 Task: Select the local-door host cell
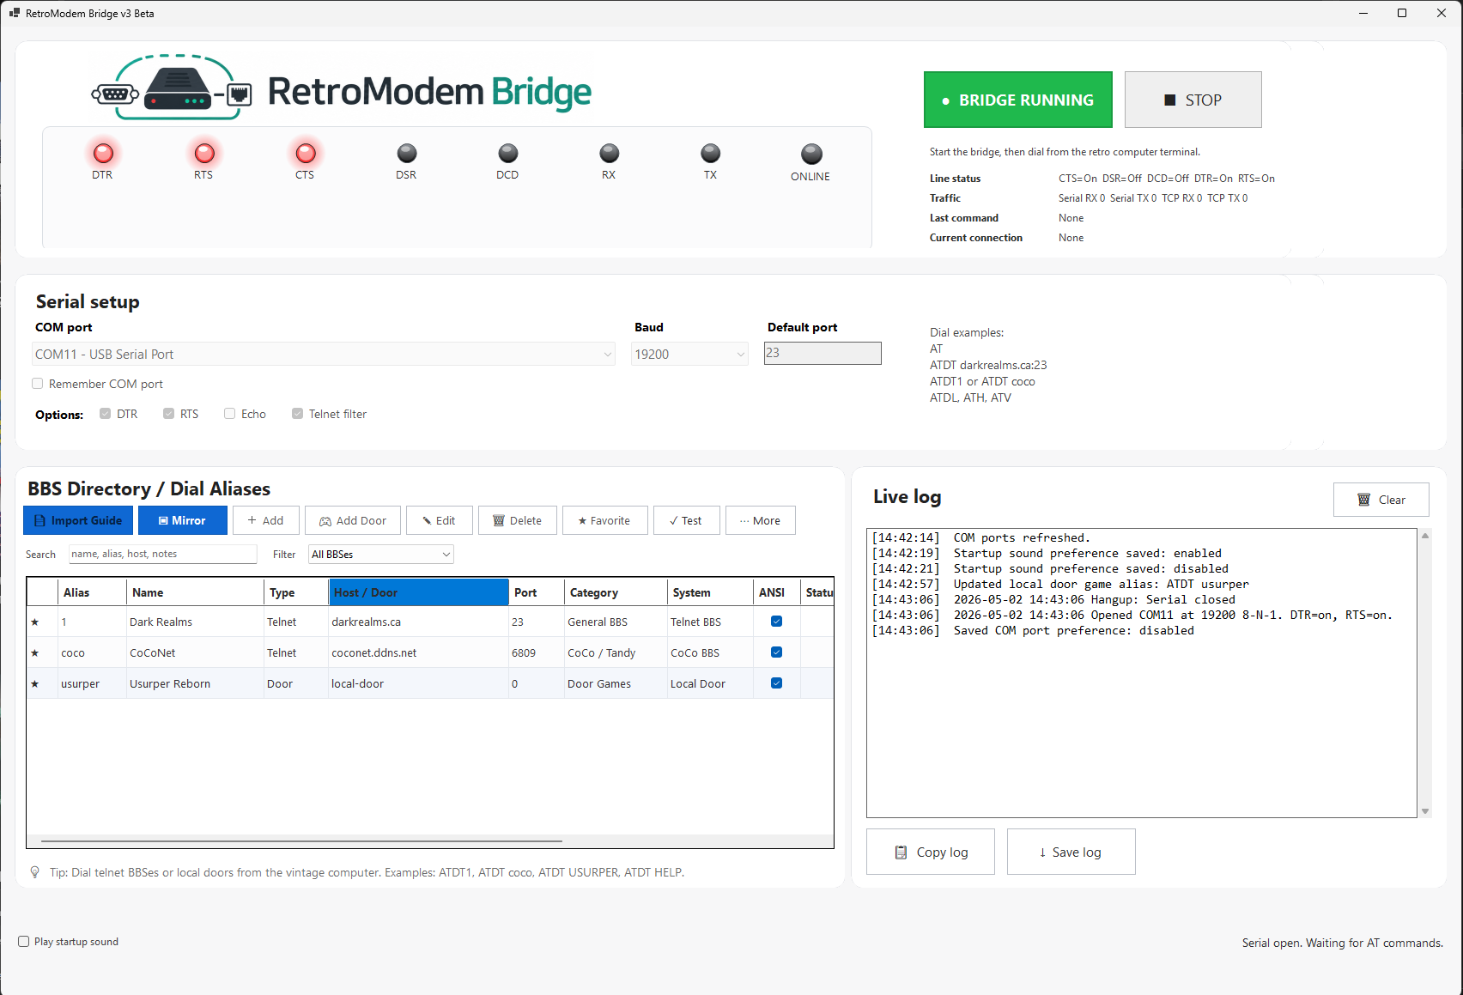[x=419, y=683]
